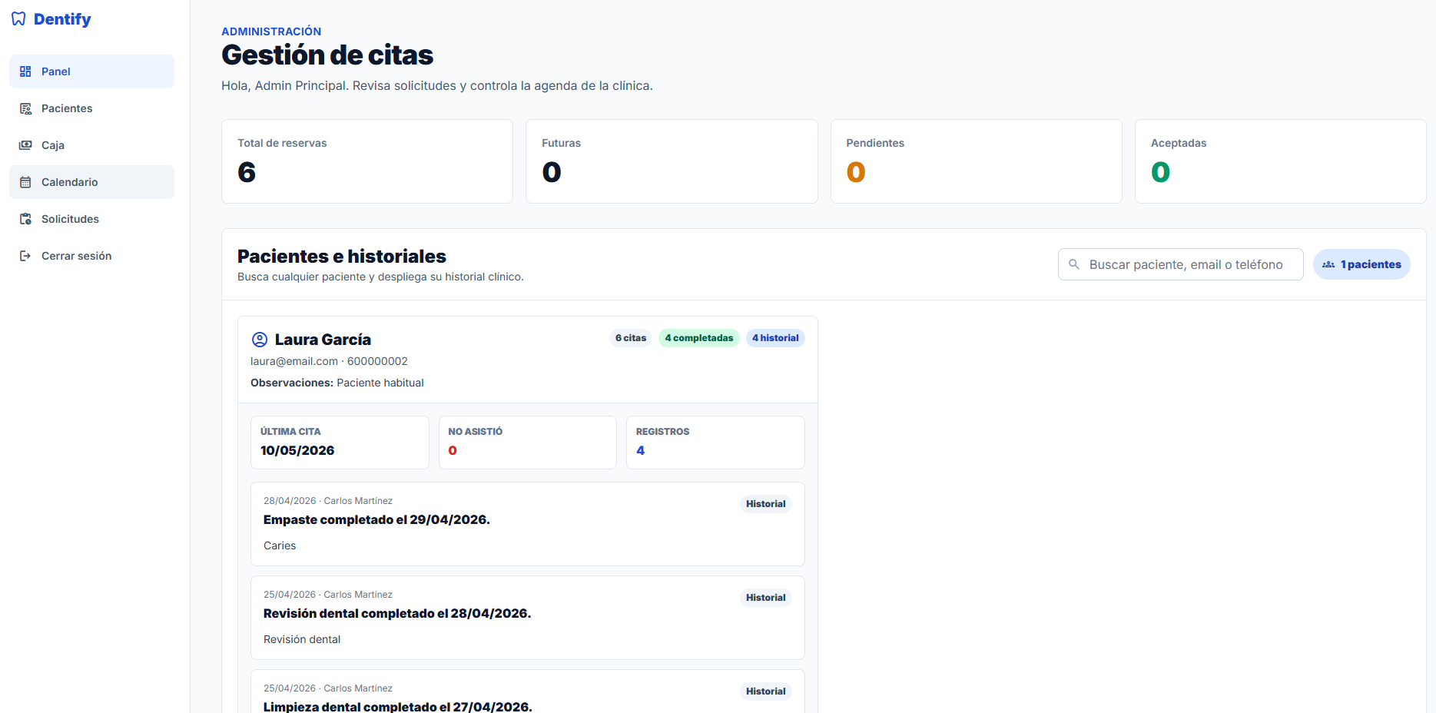Click the 4 completadas badge
This screenshot has height=713, width=1436.
699,338
